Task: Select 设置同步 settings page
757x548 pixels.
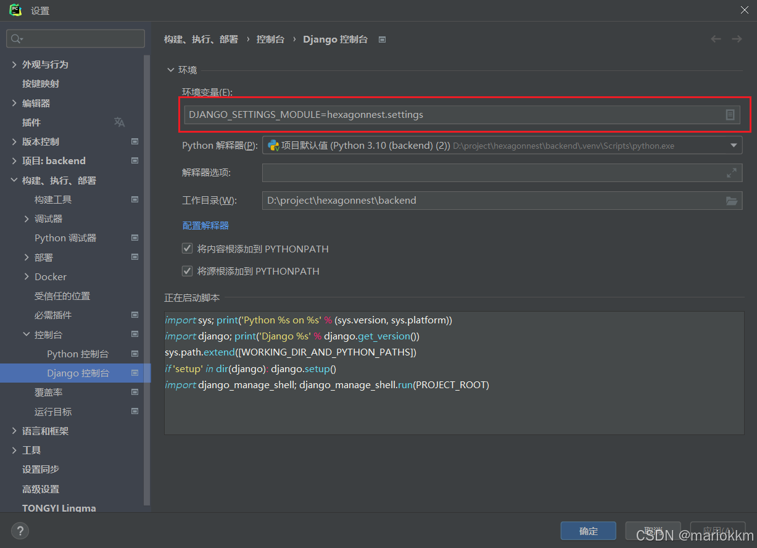Action: [x=41, y=469]
